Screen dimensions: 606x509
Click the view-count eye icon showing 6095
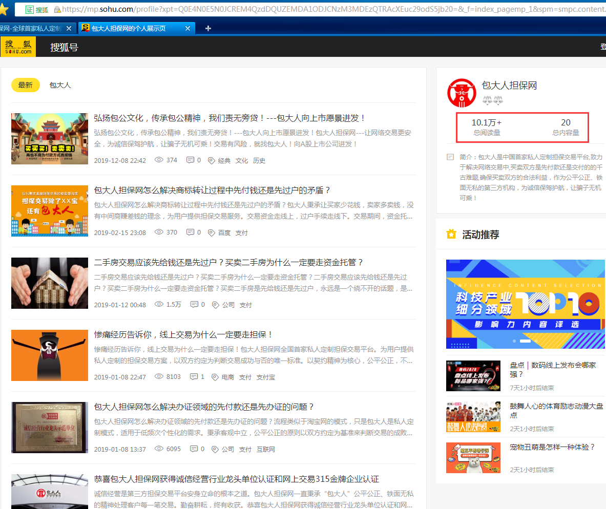(159, 449)
